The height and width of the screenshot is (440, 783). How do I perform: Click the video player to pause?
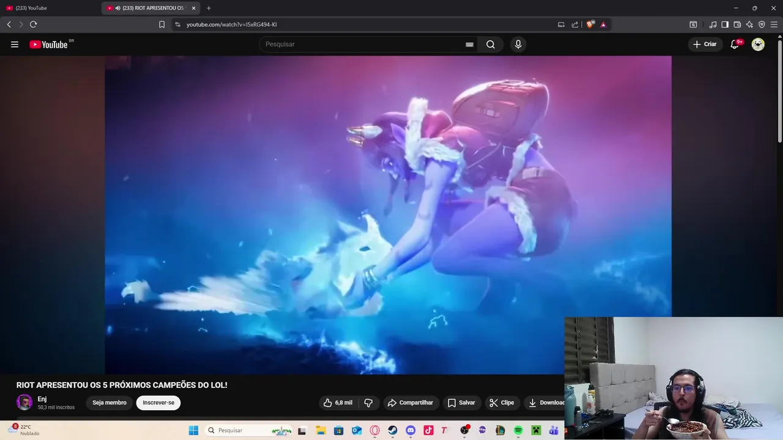point(388,215)
